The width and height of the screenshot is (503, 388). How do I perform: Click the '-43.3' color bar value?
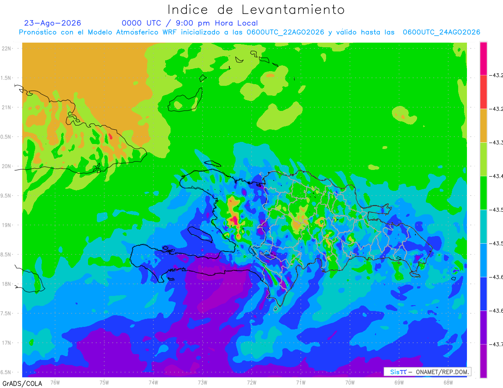(497, 143)
